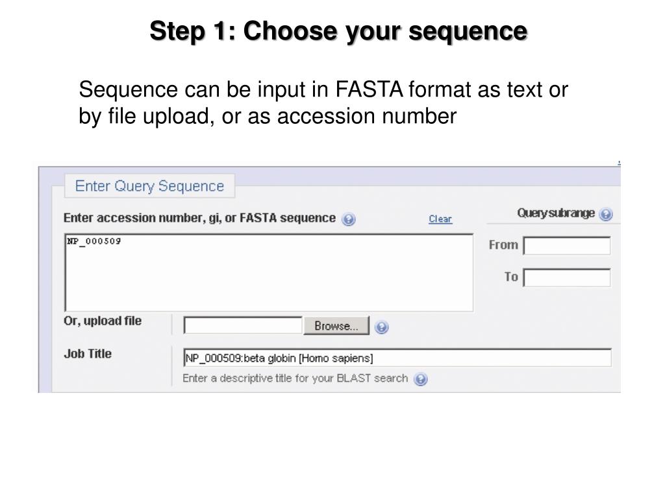
Task: Click the From subrange input field
Action: (x=567, y=246)
